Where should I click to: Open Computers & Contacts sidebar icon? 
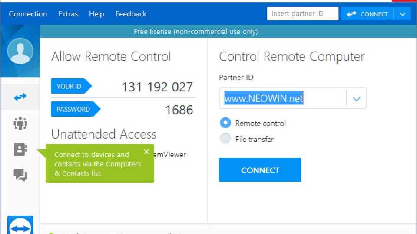[20, 149]
